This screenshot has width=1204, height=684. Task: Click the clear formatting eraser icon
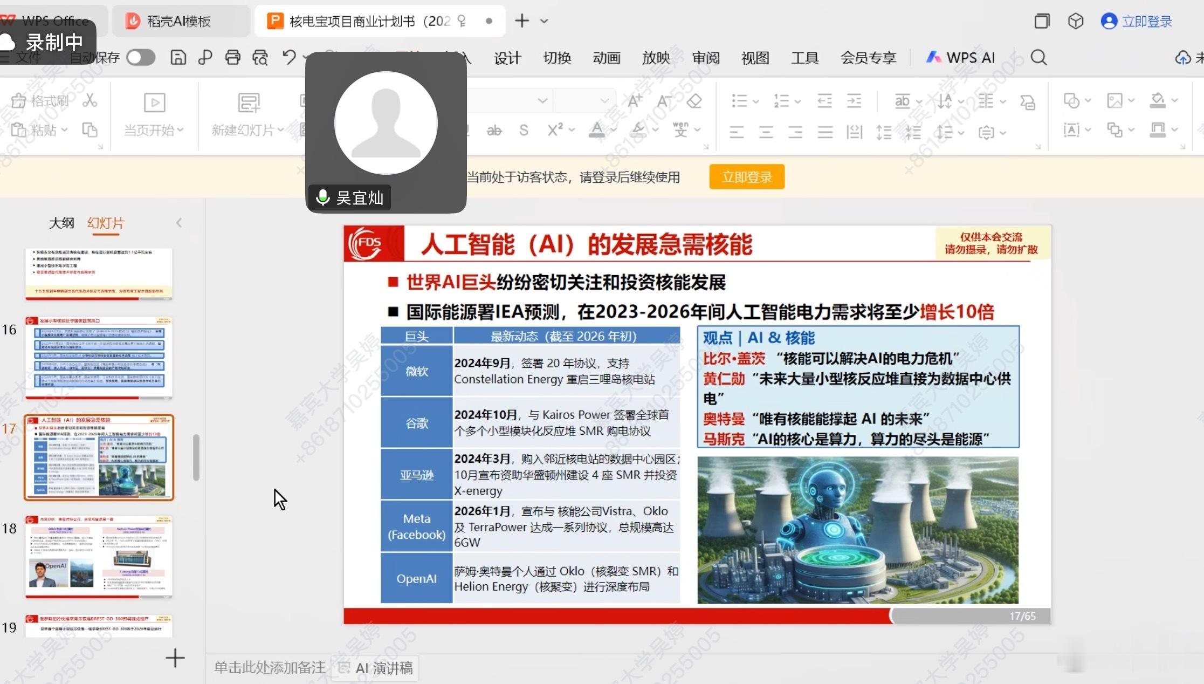(694, 100)
